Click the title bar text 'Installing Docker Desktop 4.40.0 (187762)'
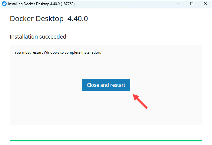212x145 pixels. click(41, 4)
